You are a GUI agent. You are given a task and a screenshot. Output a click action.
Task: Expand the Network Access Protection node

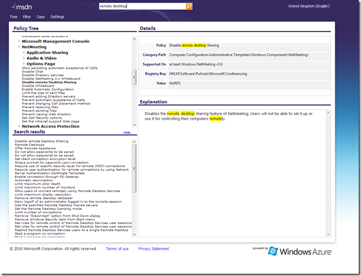tap(19, 126)
